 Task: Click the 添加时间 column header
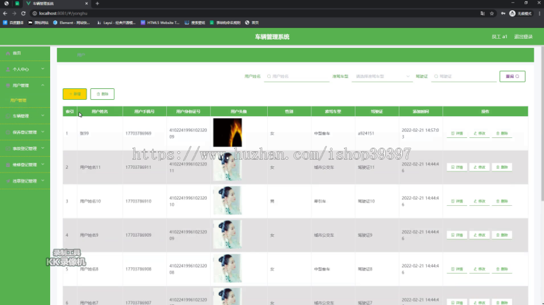(421, 111)
